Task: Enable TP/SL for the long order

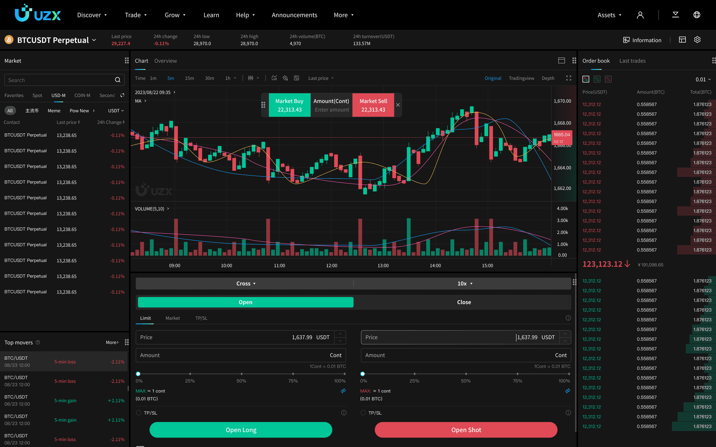Action: coord(139,413)
